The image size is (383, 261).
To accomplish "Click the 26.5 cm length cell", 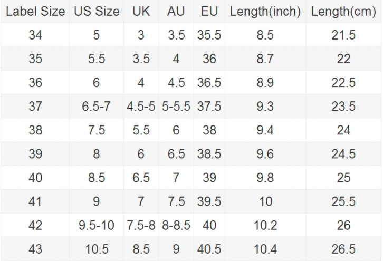I will (x=343, y=249).
